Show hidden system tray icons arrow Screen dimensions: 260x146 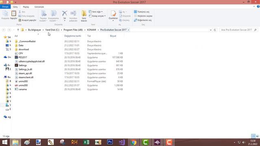(234, 142)
